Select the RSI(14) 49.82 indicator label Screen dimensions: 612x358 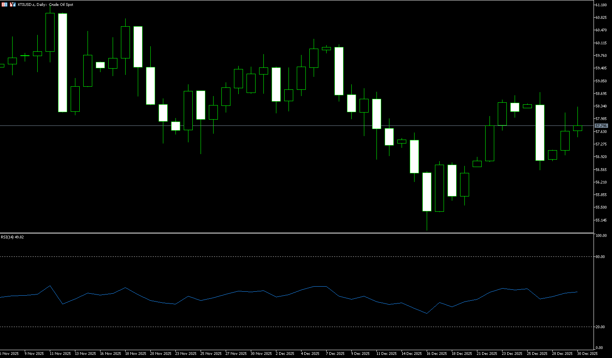[12, 237]
